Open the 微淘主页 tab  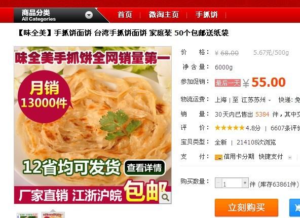click(x=164, y=15)
